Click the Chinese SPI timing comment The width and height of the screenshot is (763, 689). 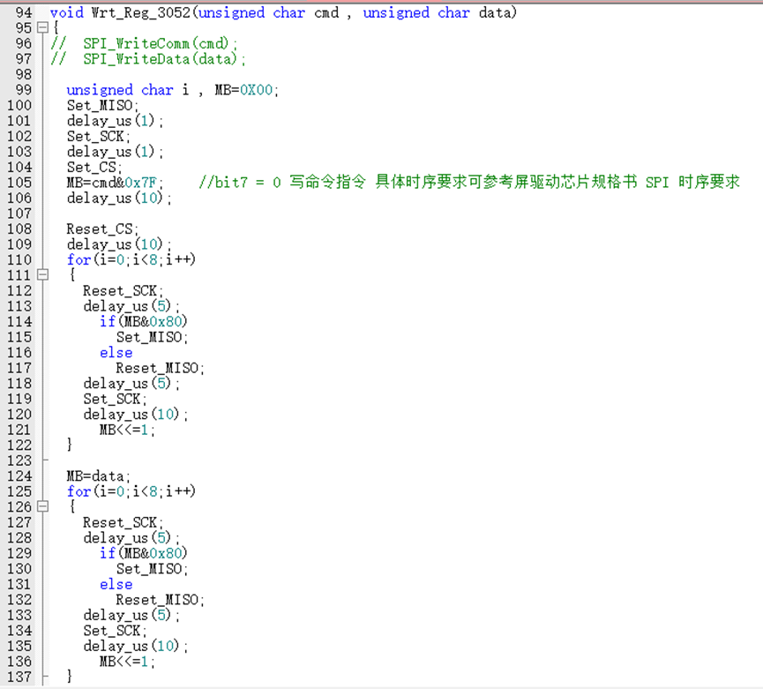pyautogui.click(x=469, y=183)
